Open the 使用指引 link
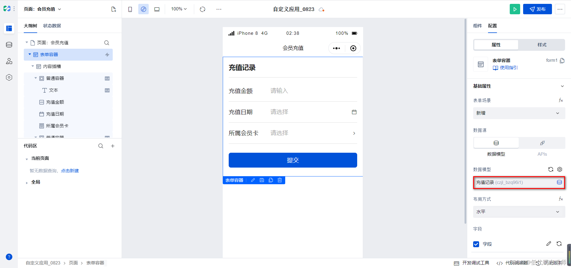 505,68
